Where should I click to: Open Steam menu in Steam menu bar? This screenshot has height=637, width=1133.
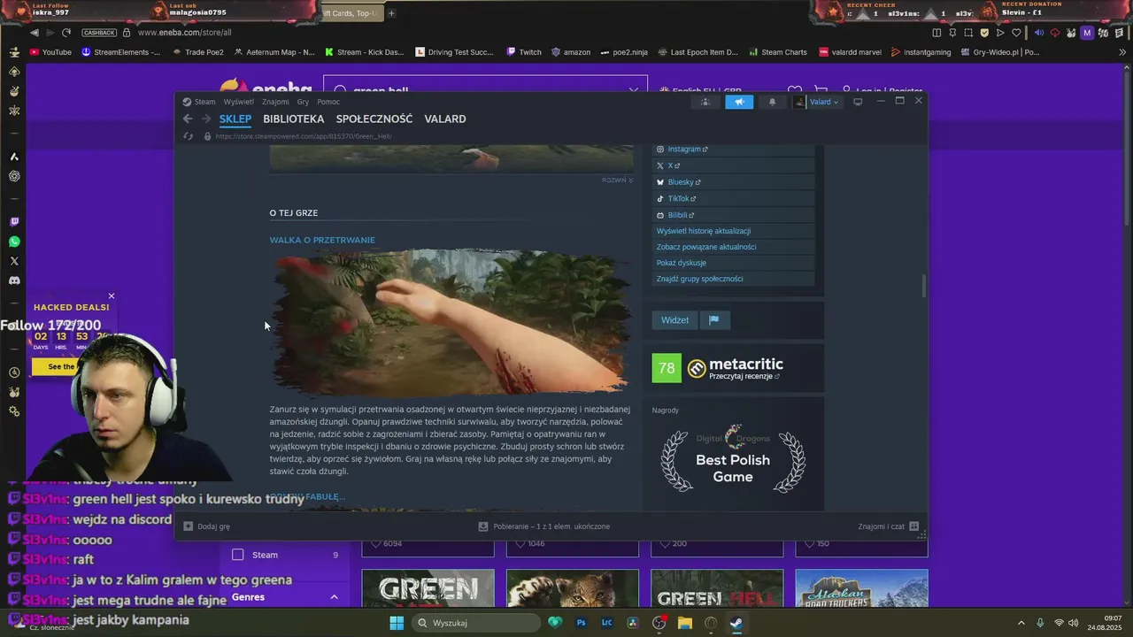pyautogui.click(x=204, y=102)
